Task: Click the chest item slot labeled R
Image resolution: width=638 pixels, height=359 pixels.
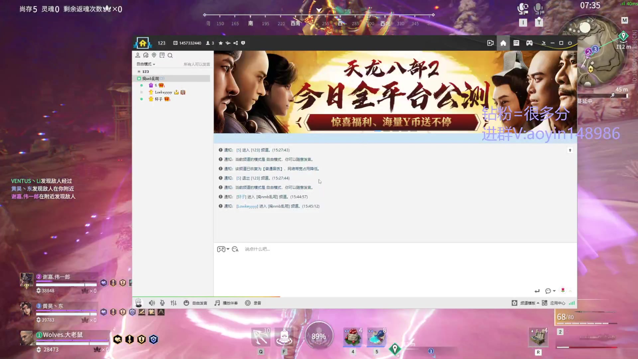Action: [538, 337]
